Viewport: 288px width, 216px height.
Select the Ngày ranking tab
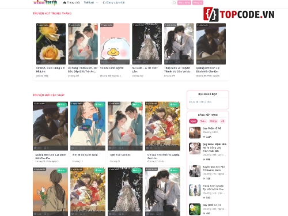click(193, 121)
